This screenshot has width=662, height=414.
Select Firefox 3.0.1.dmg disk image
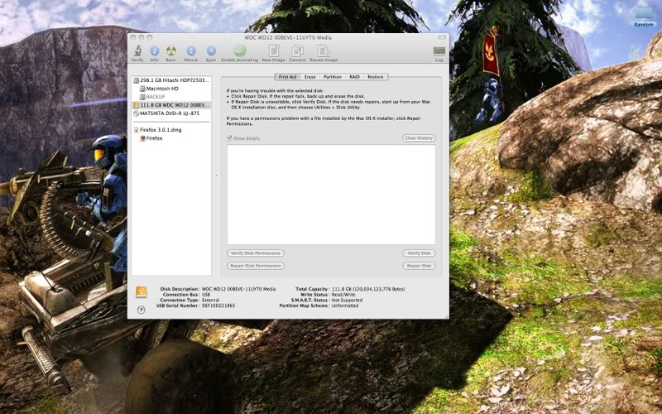171,130
